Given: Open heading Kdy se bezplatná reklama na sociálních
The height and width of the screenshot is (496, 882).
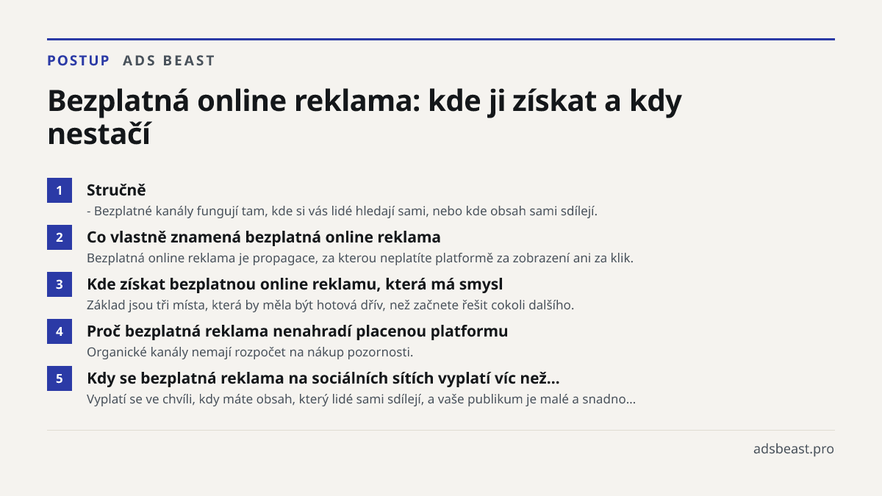Looking at the screenshot, I should tap(323, 378).
